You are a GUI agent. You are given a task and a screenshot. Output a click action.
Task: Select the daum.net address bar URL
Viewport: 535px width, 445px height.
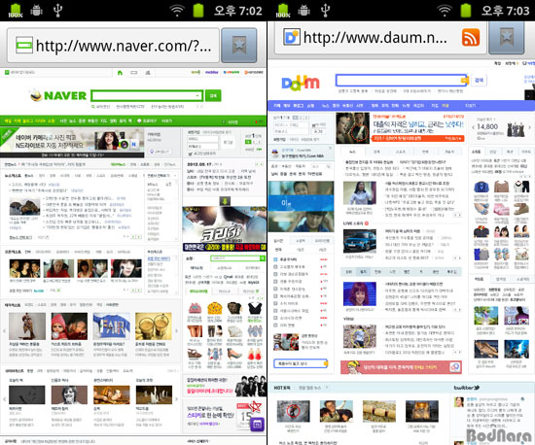[x=374, y=38]
